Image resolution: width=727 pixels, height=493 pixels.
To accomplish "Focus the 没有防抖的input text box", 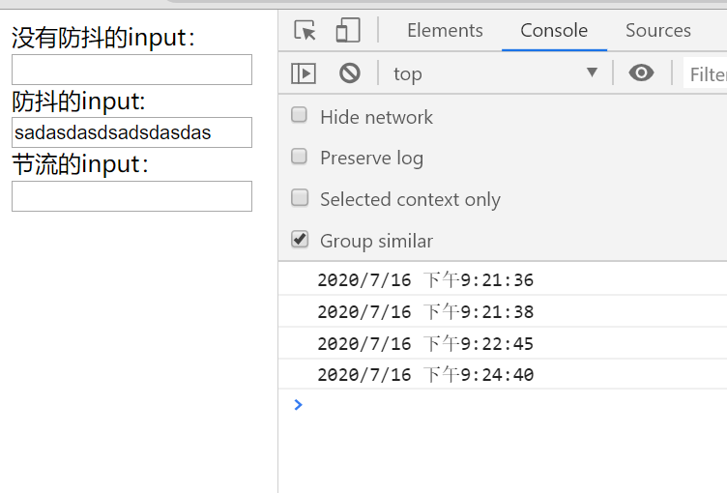I will pos(131,70).
